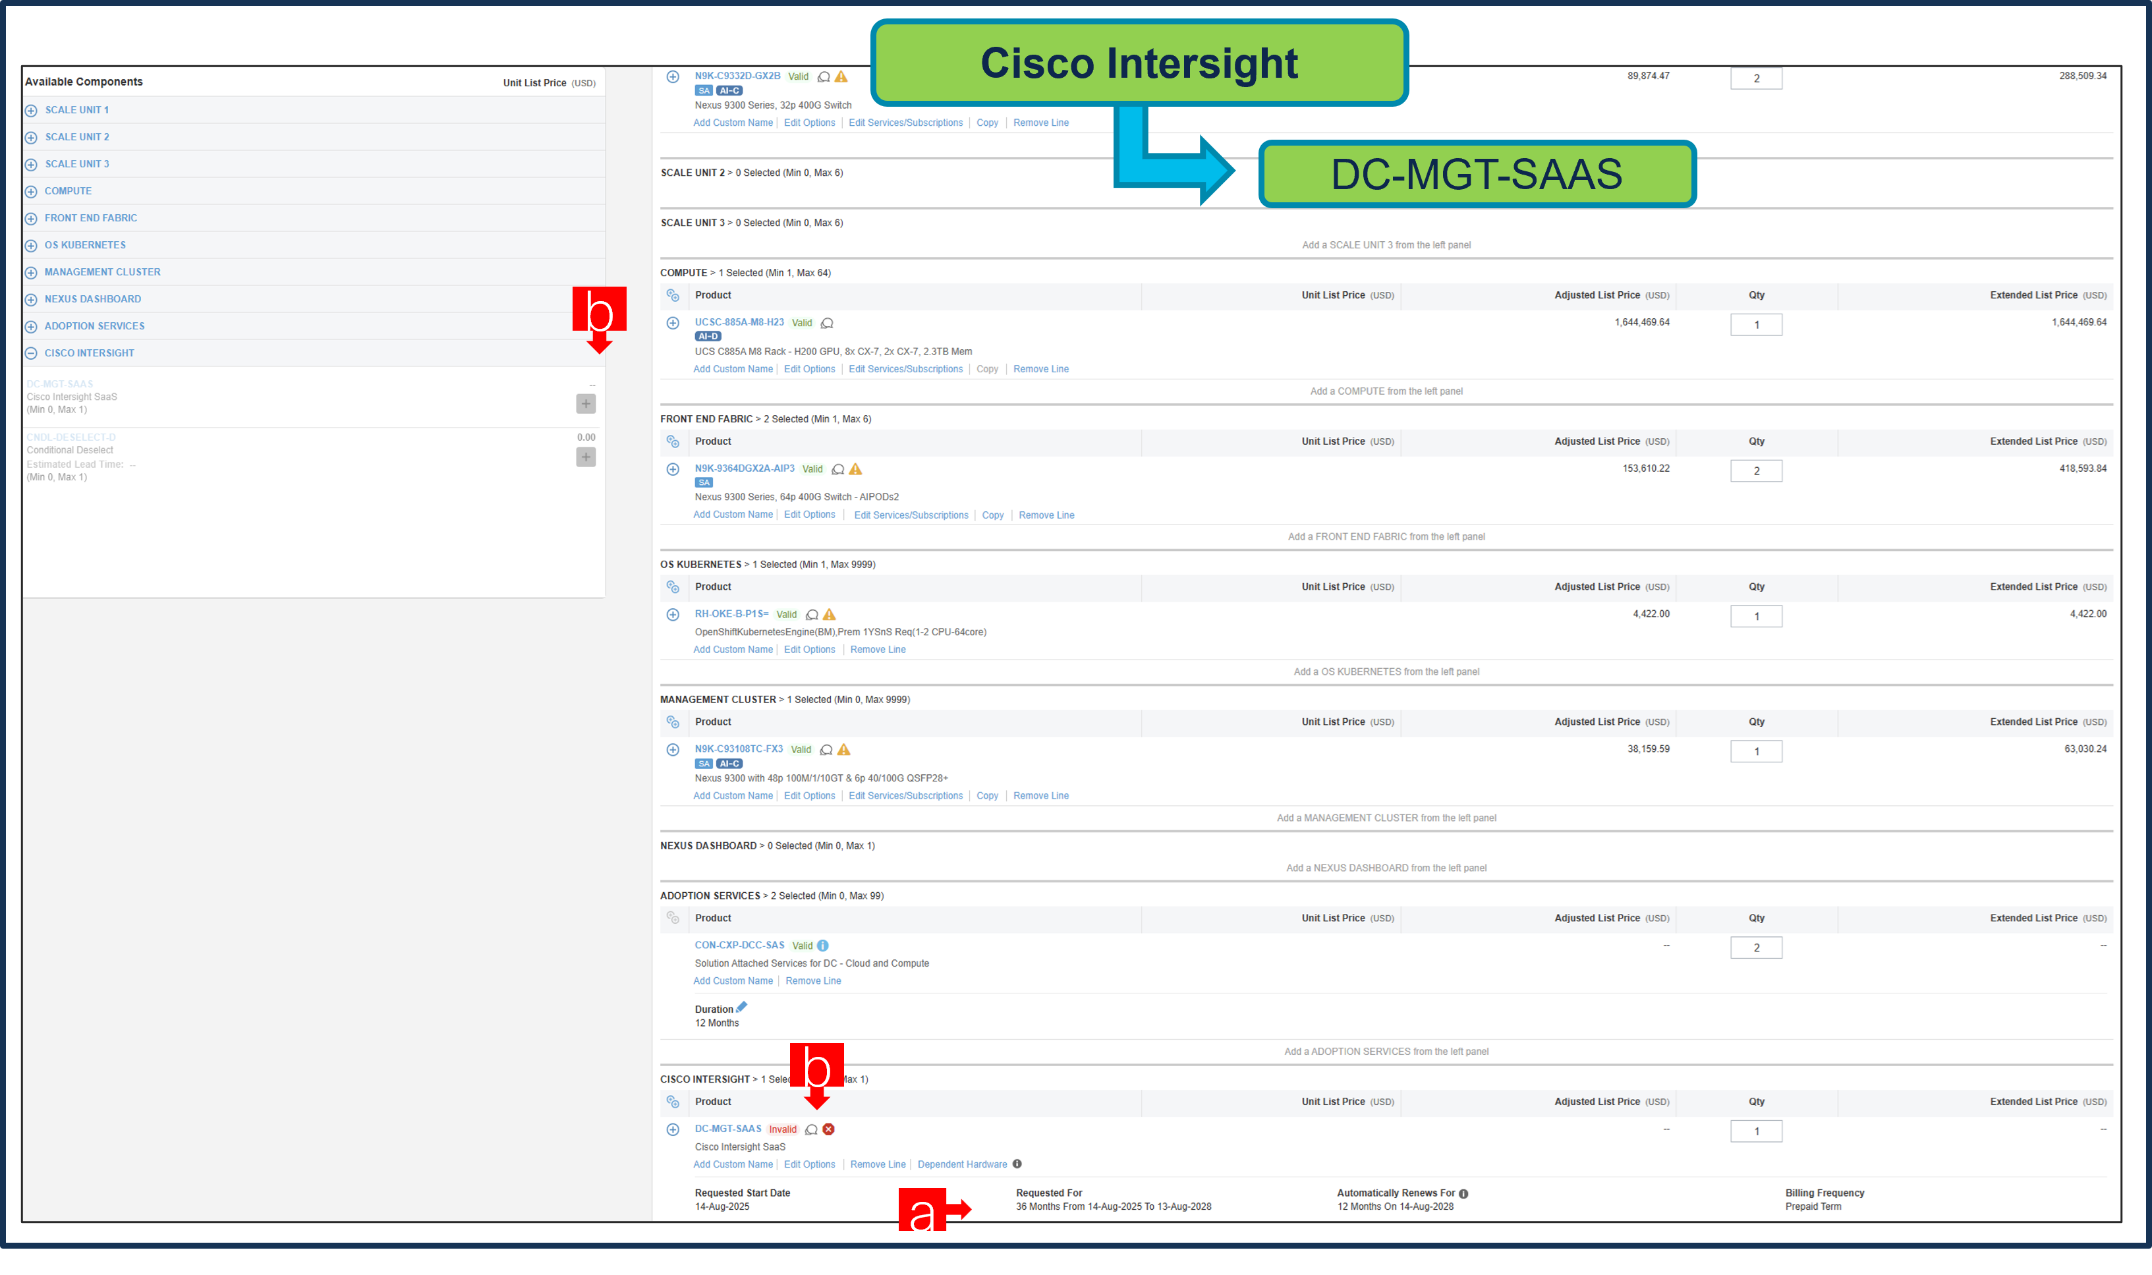Collapse the CISCO INTERSIGHT section
2152x1275 pixels.
(31, 353)
